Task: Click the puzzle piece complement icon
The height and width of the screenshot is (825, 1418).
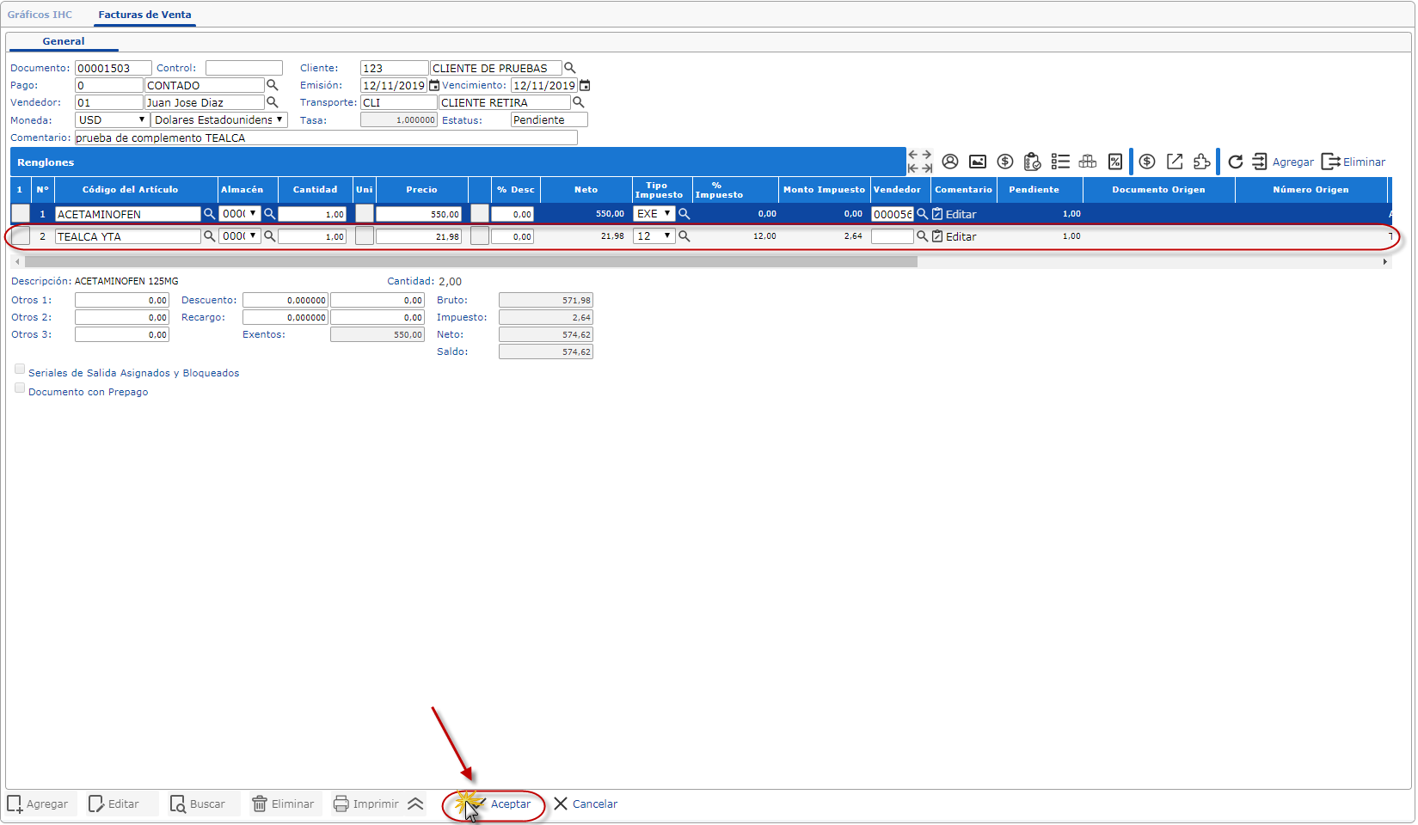Action: pos(1201,162)
